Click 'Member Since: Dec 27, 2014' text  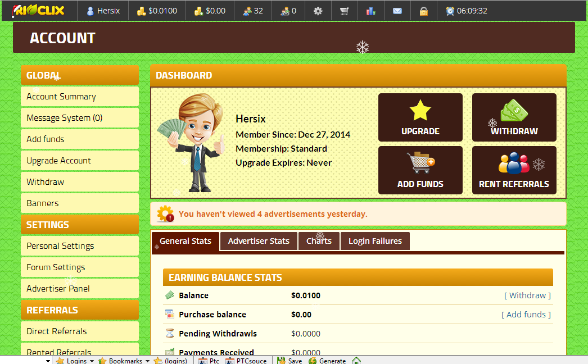click(x=293, y=135)
